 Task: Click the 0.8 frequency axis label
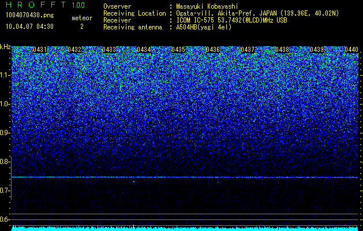[5, 162]
